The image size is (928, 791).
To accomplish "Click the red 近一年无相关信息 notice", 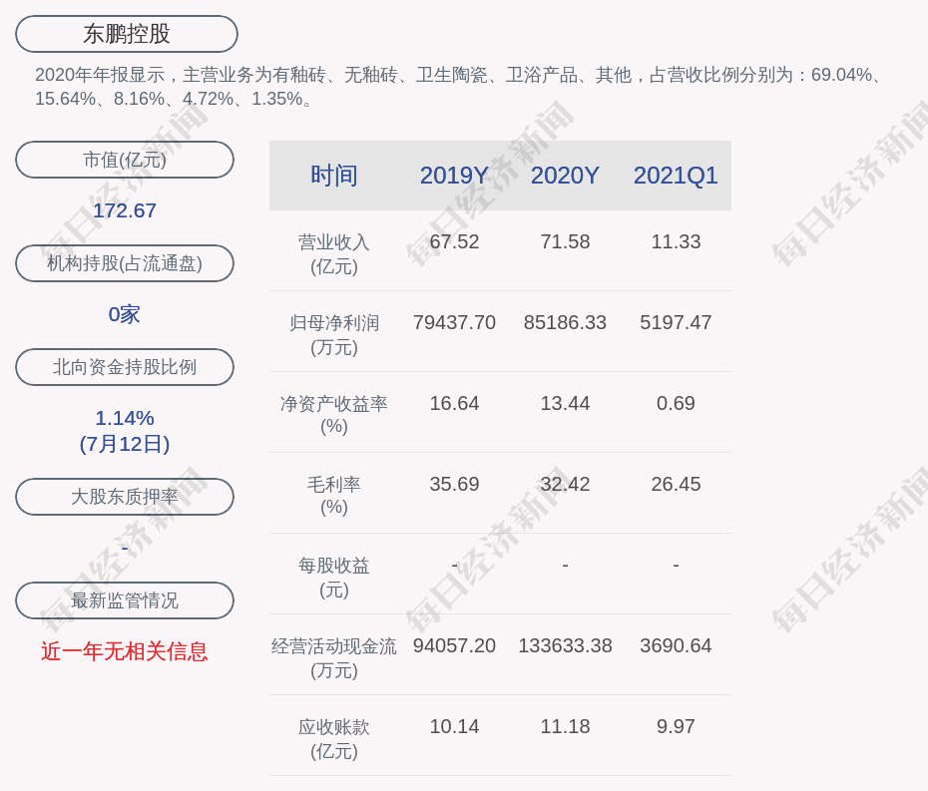I will point(125,651).
